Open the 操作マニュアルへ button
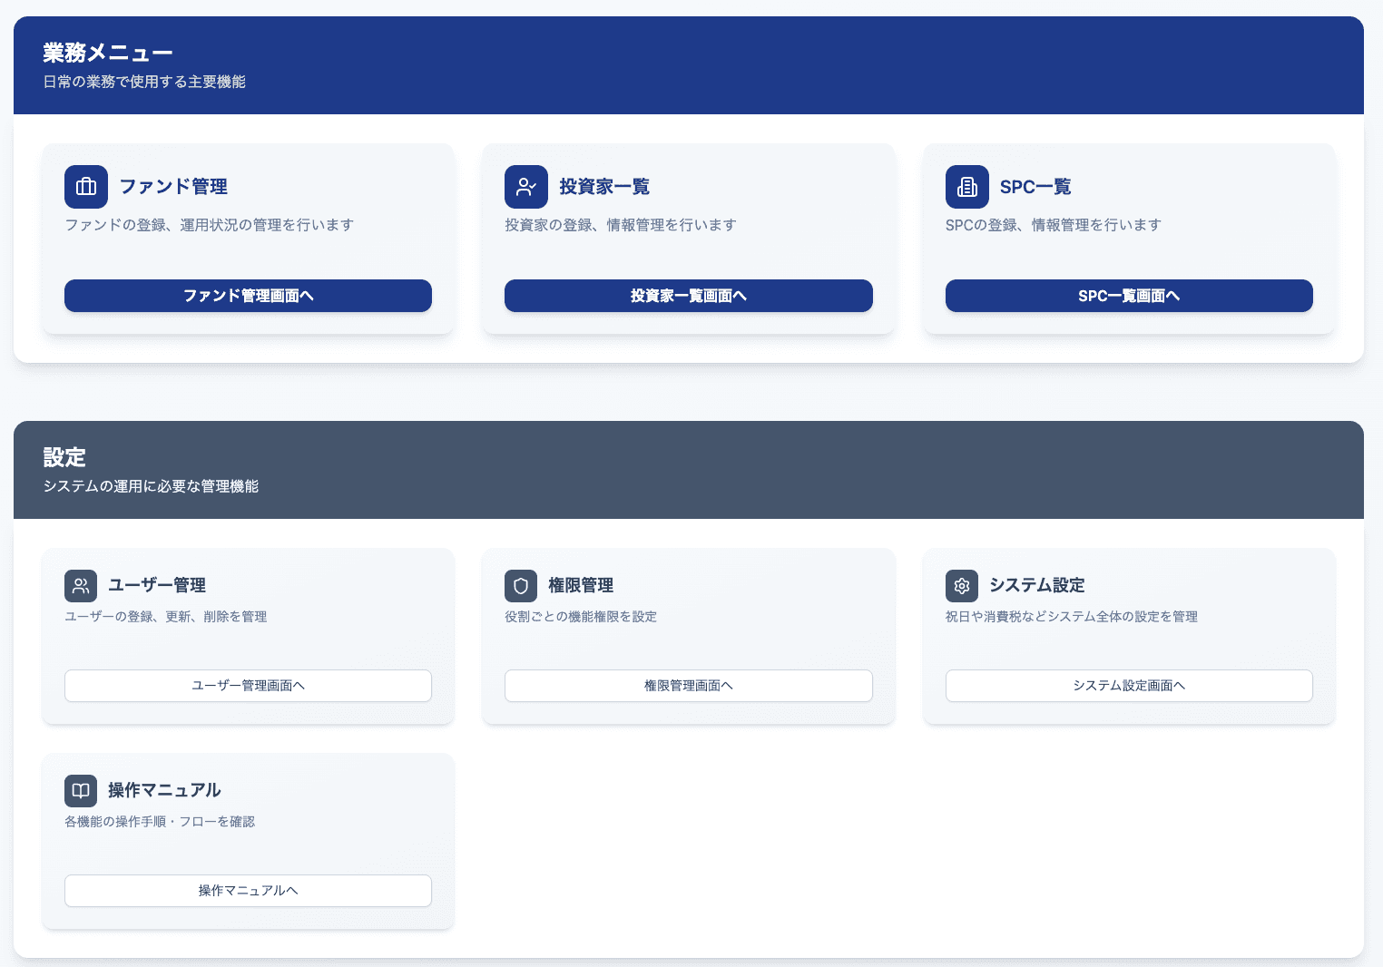Screen dimensions: 1383x967 248,891
